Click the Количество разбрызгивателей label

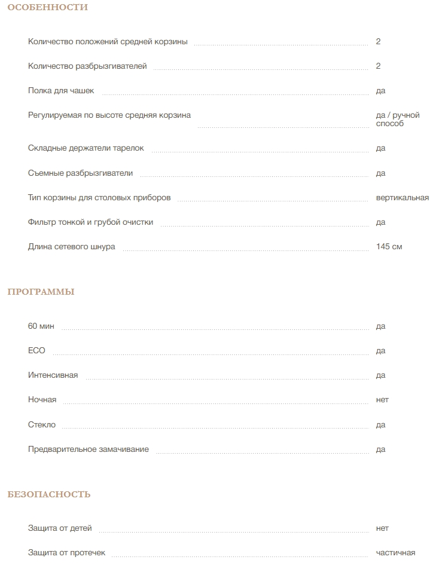(x=87, y=66)
